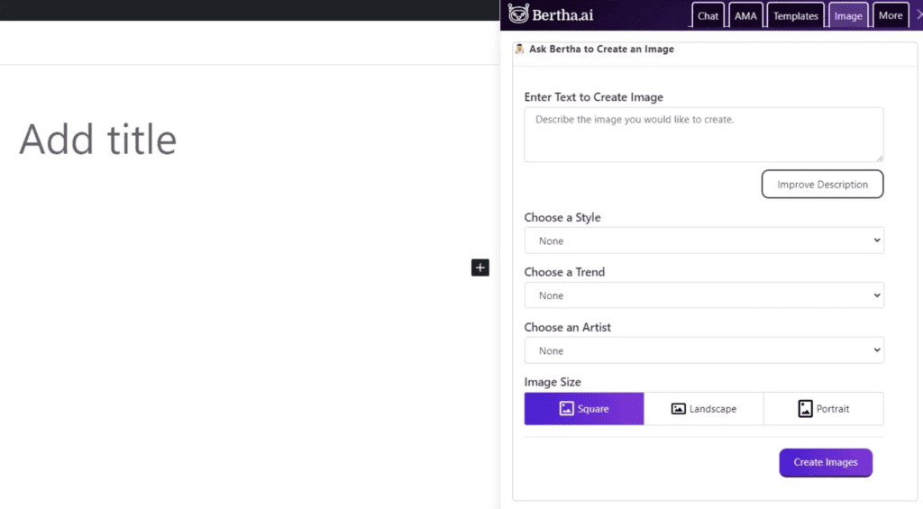Image resolution: width=923 pixels, height=509 pixels.
Task: Select the Portrait image size option
Action: point(824,409)
